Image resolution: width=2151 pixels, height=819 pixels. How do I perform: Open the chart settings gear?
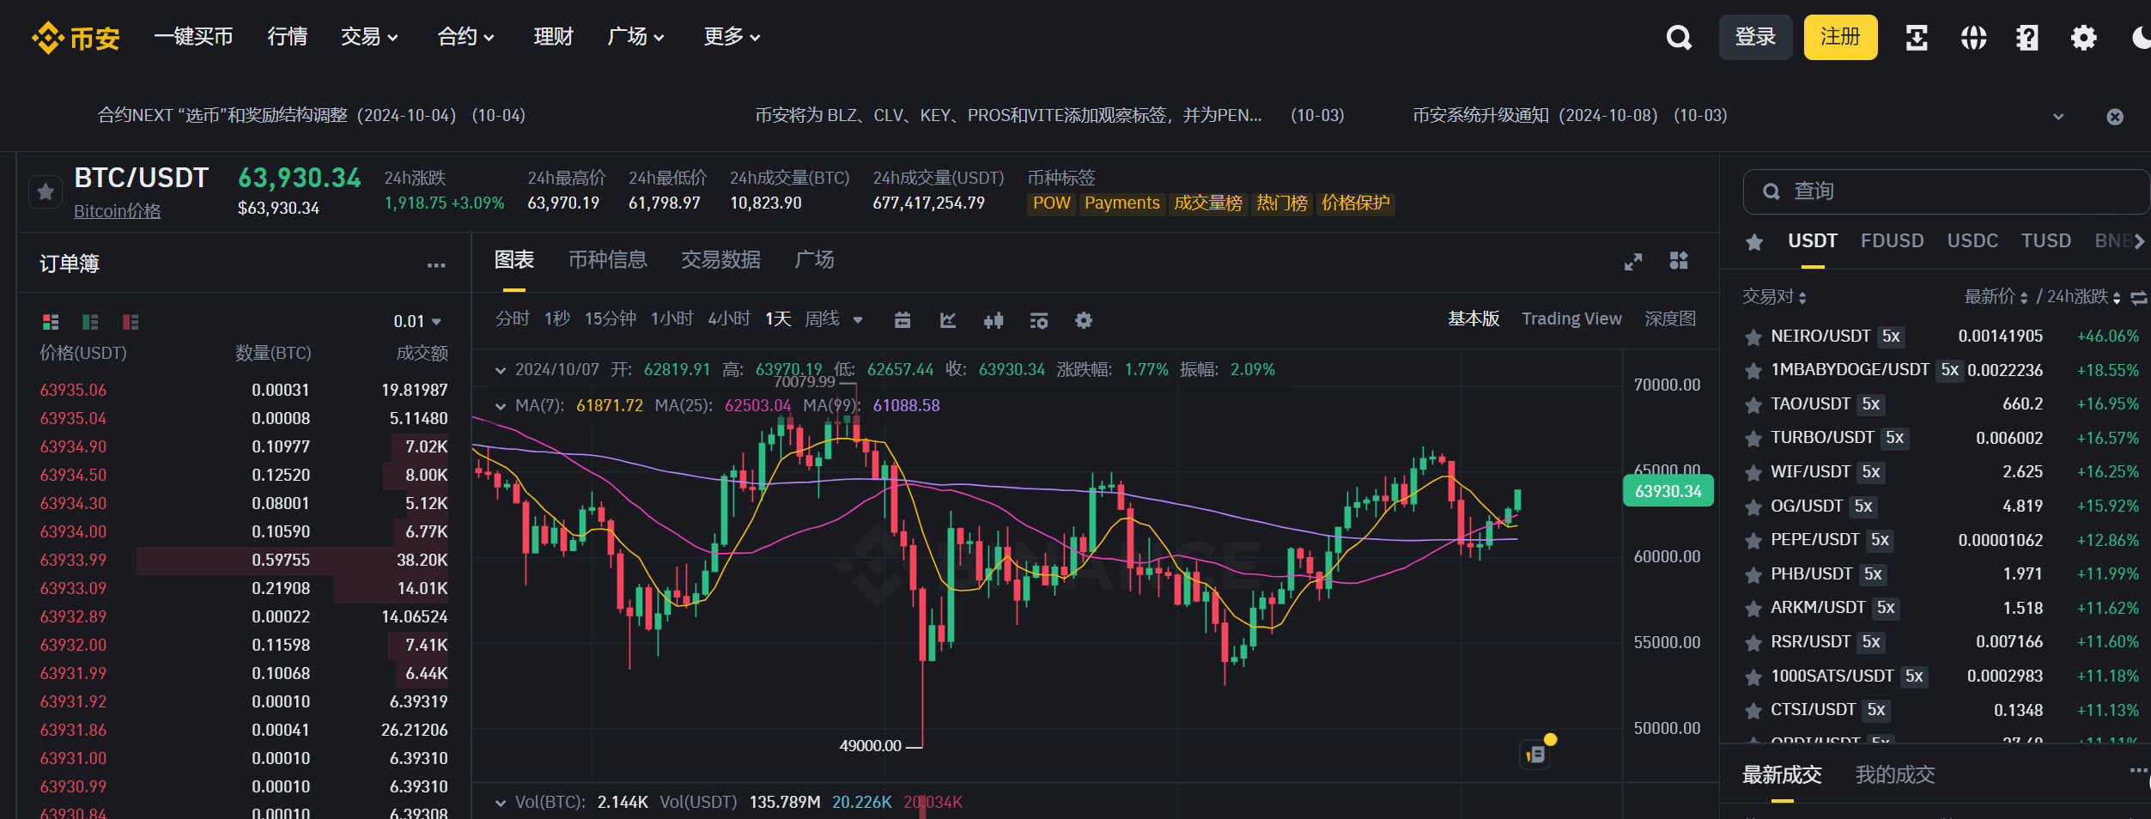[1084, 320]
